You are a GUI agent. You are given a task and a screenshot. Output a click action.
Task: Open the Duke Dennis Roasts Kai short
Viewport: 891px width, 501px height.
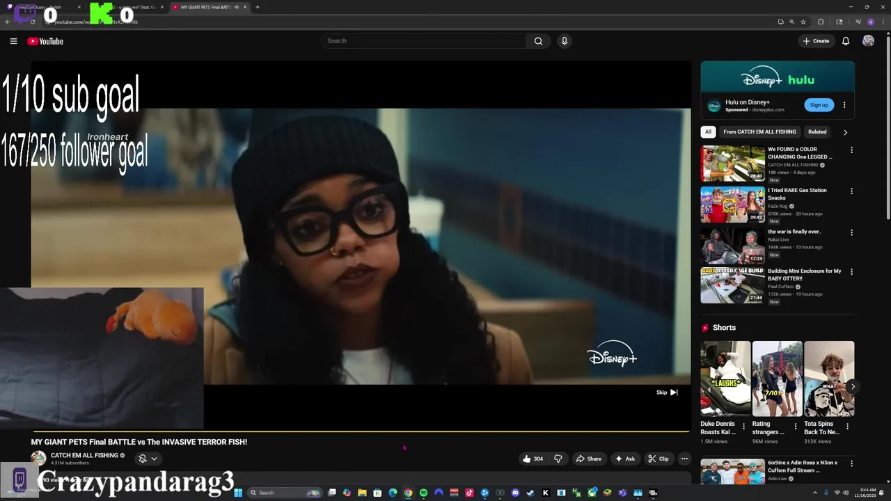pos(725,379)
